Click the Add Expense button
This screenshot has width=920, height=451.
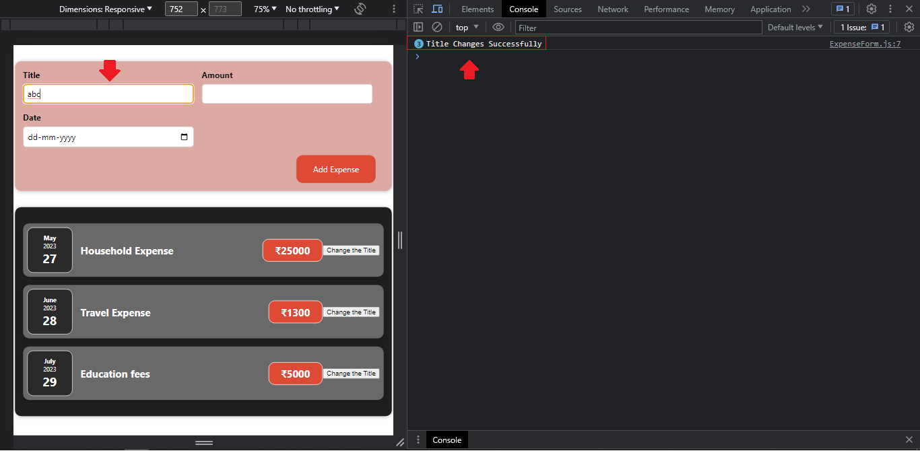click(x=336, y=169)
